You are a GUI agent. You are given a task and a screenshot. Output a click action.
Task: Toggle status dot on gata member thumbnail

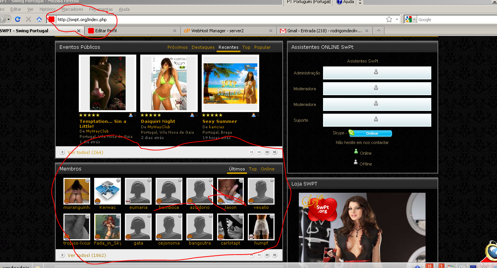(x=149, y=217)
